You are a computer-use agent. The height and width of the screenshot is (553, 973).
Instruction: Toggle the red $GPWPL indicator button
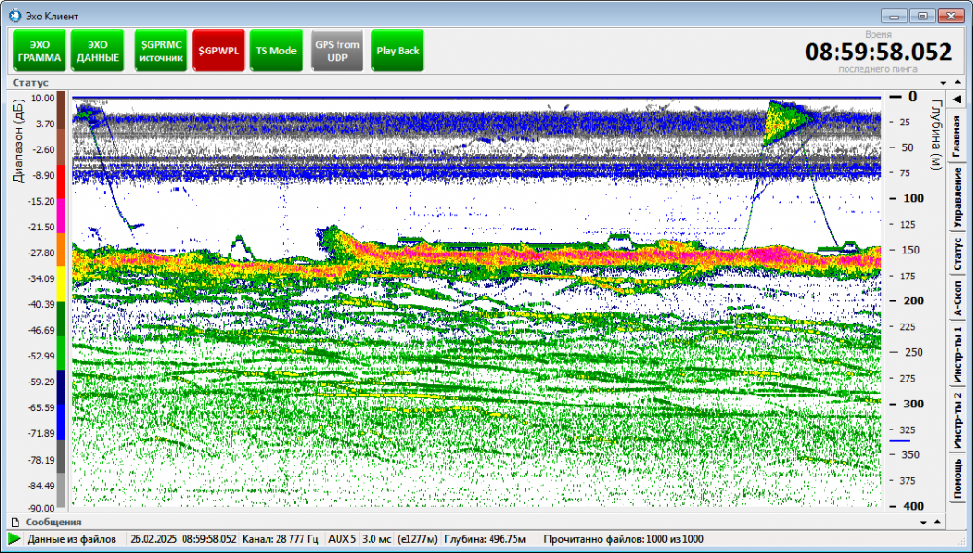coord(218,51)
